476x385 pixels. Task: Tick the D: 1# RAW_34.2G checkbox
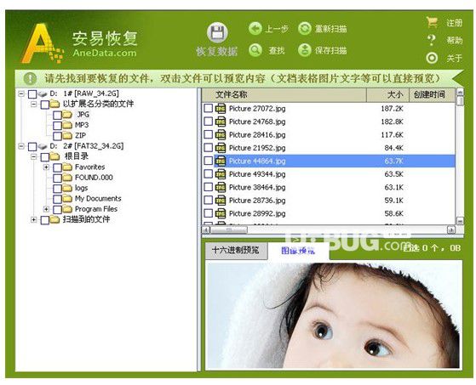point(32,94)
